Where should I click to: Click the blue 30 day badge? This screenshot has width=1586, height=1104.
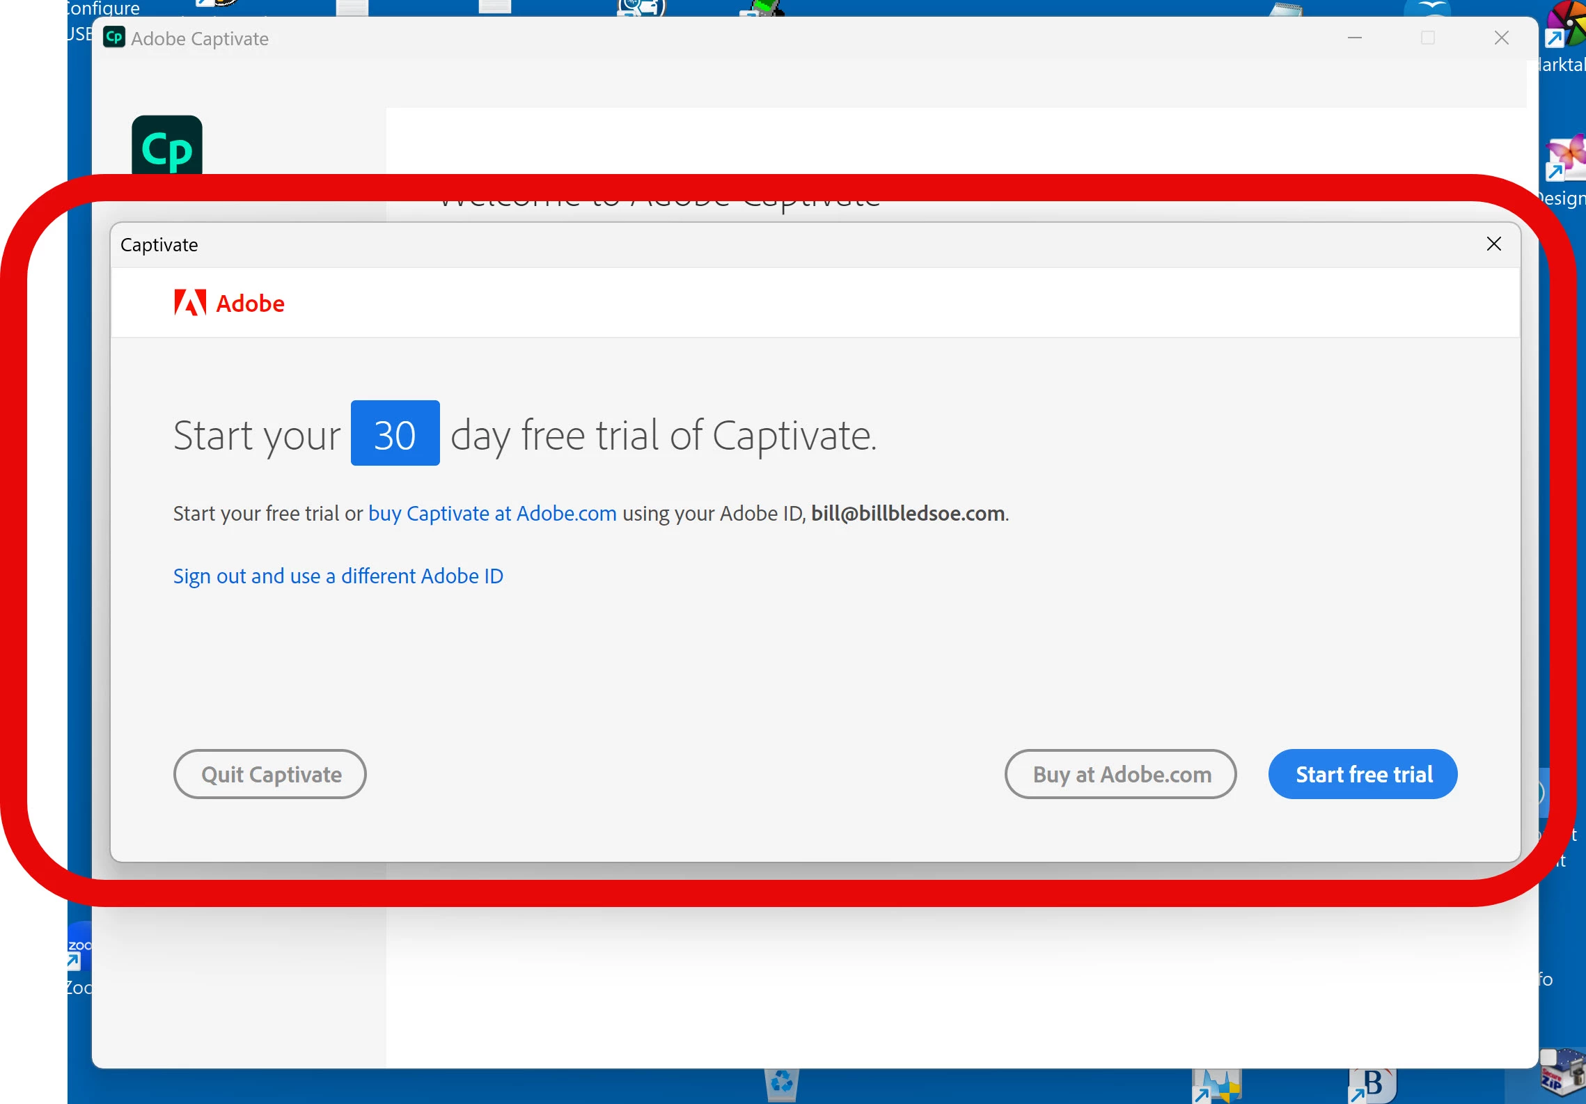[395, 434]
